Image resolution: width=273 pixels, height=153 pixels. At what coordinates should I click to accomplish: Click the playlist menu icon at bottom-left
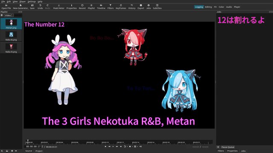[2, 151]
